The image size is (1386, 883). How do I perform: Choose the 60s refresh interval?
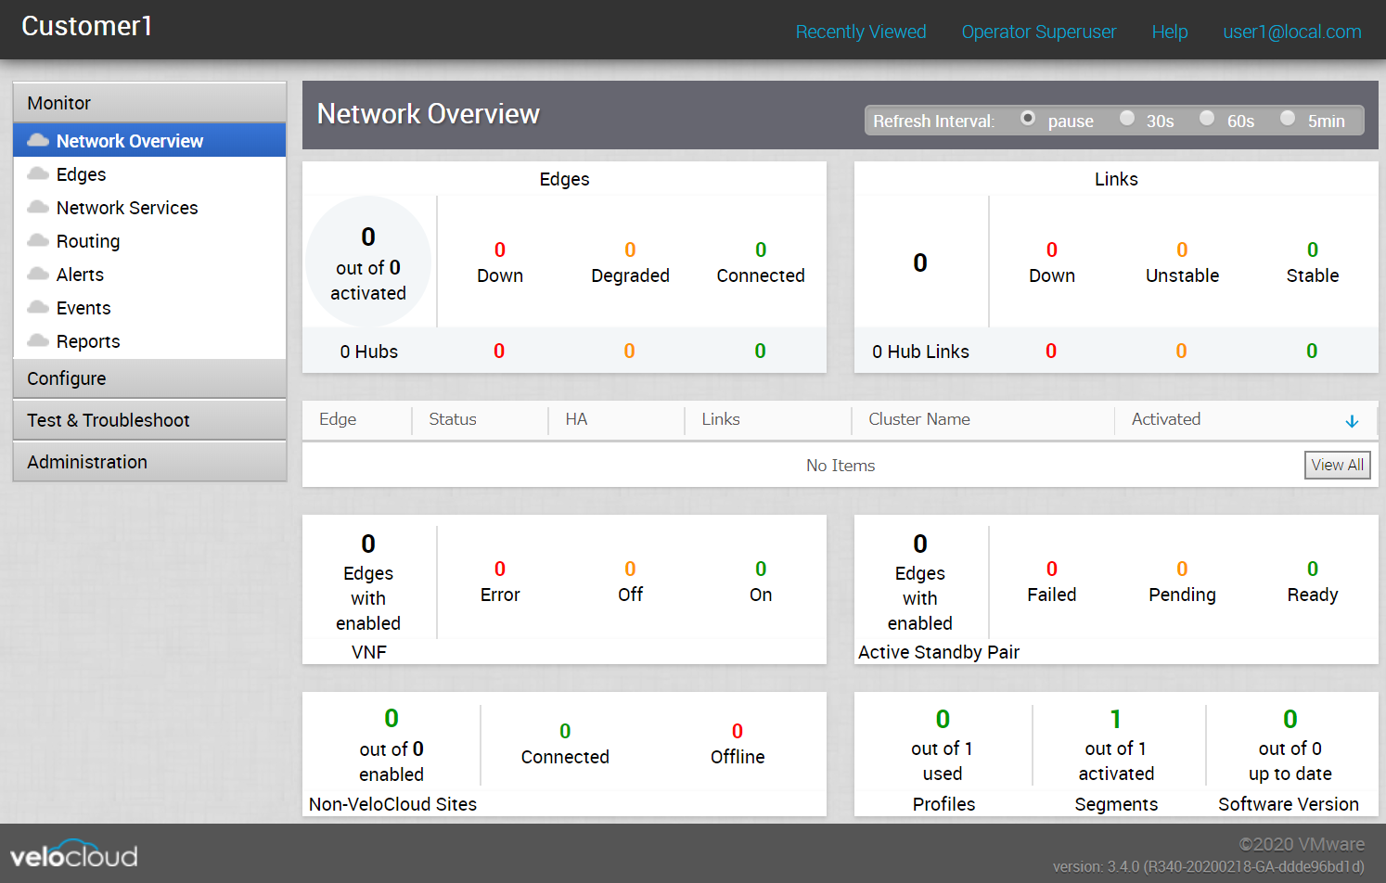point(1207,118)
